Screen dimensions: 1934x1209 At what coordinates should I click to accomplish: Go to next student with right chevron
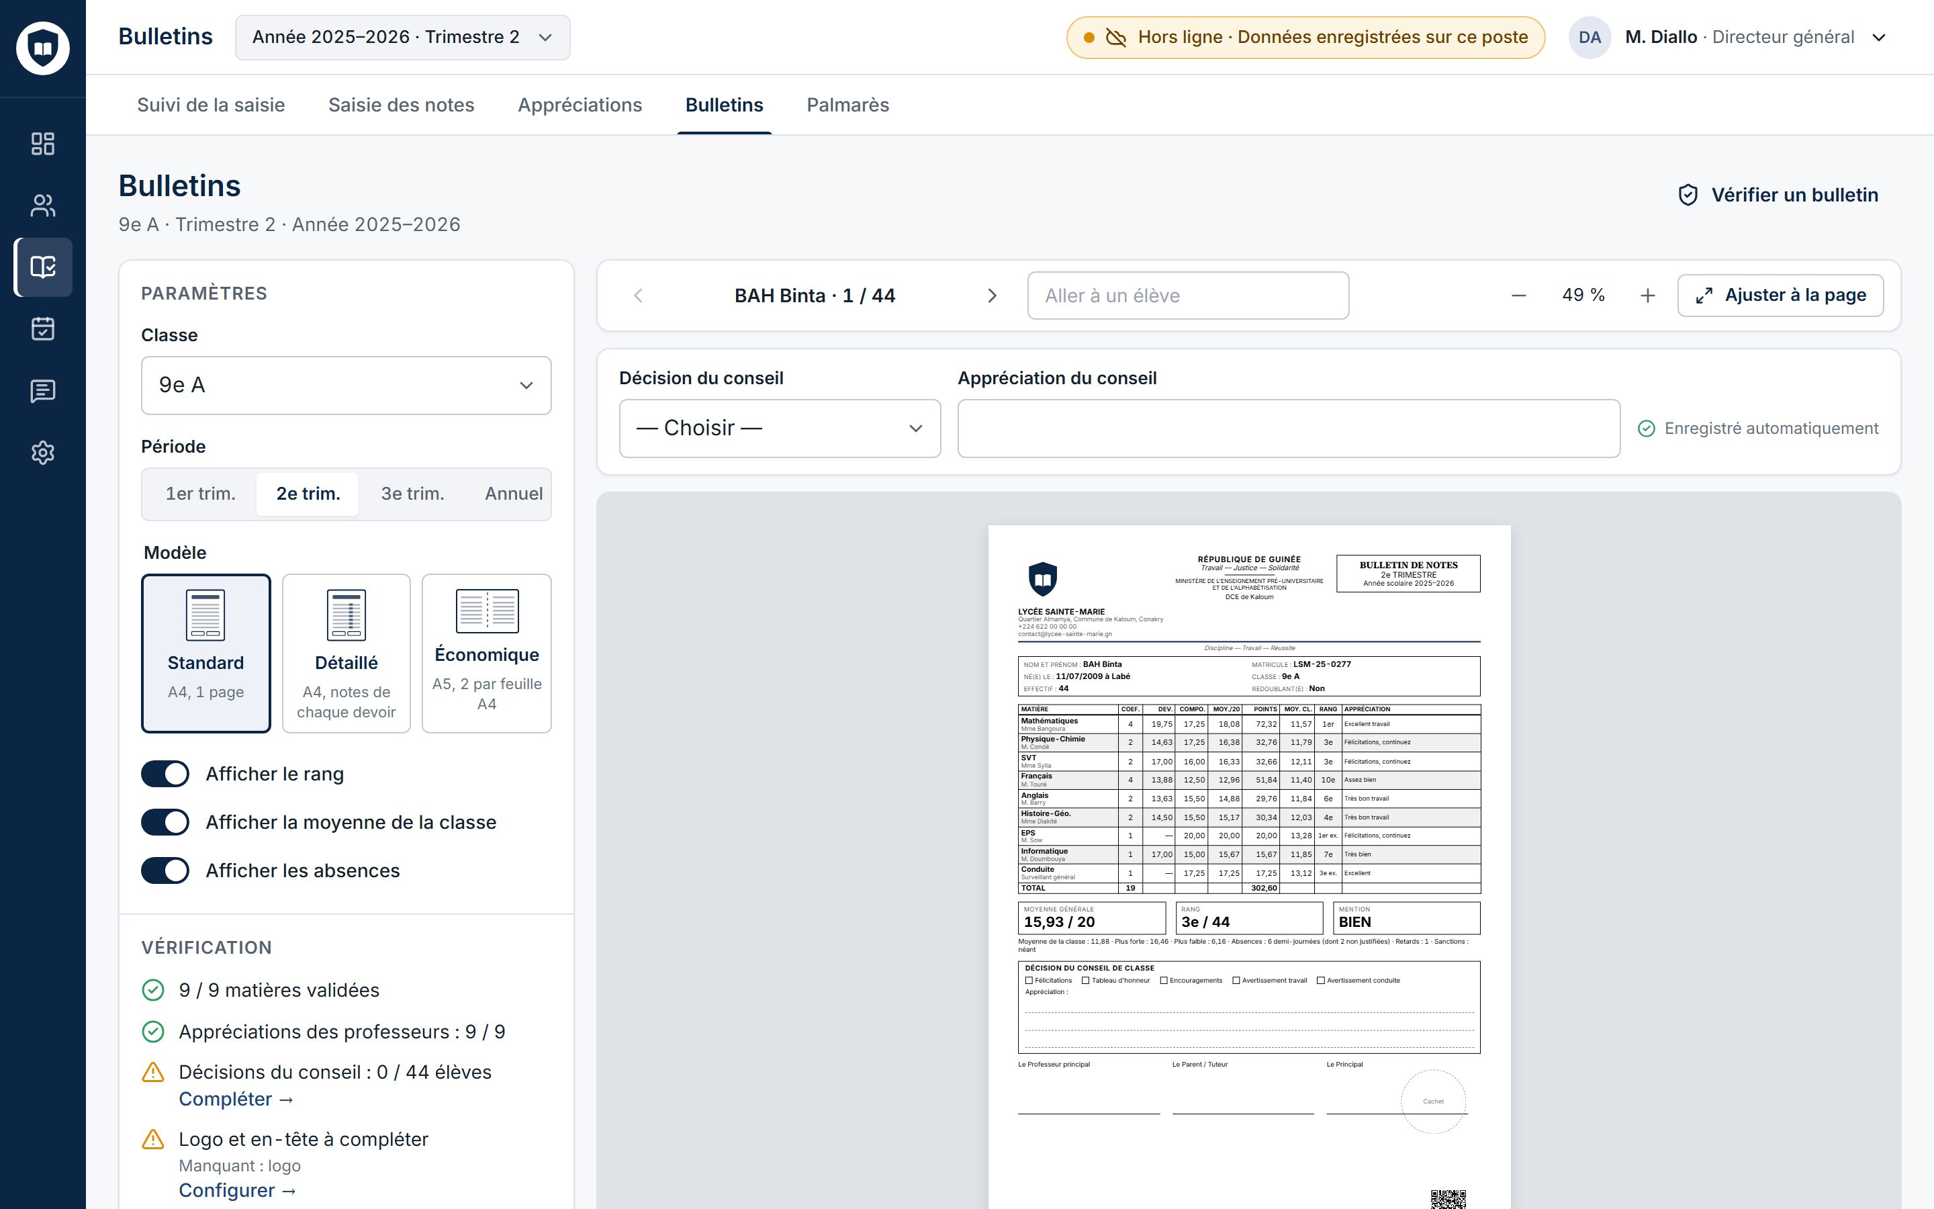[x=992, y=296]
